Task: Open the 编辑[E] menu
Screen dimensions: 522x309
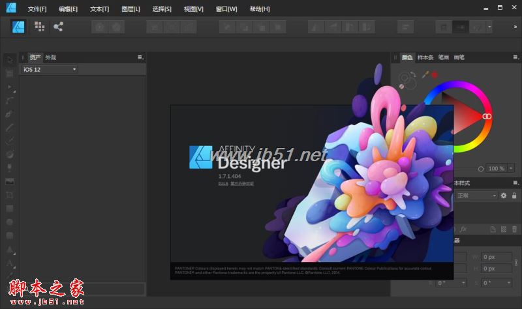Action: pyautogui.click(x=69, y=9)
